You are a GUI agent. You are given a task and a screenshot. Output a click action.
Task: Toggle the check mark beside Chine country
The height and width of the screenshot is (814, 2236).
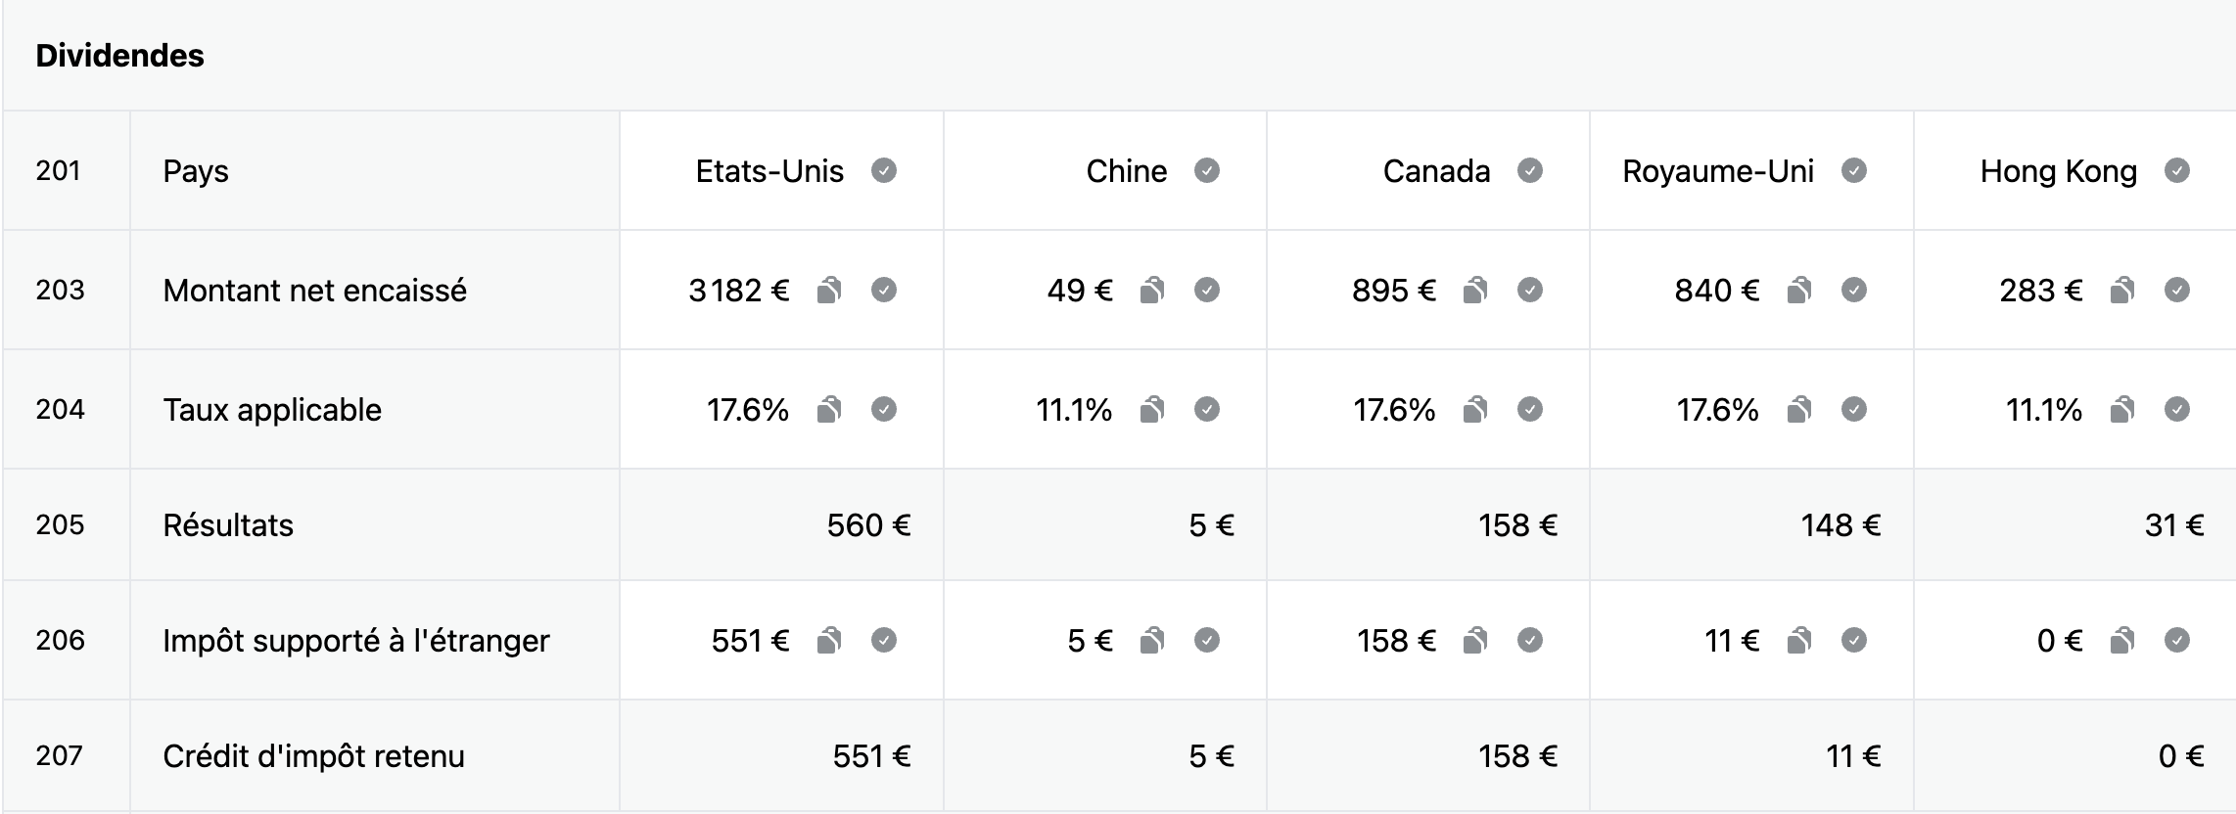pos(1207,171)
